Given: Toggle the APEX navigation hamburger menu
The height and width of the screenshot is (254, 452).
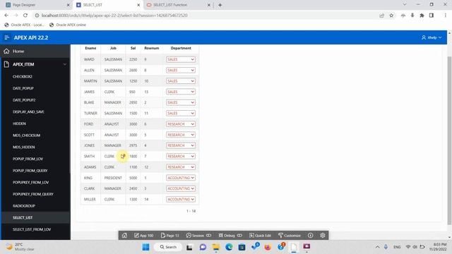Looking at the screenshot, I should [7, 37].
